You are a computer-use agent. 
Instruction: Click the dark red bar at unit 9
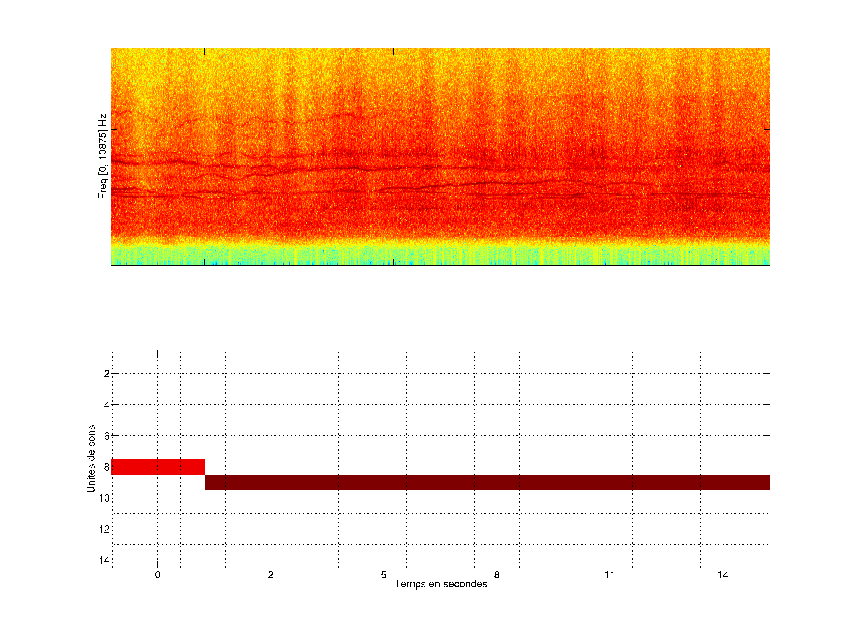point(487,482)
